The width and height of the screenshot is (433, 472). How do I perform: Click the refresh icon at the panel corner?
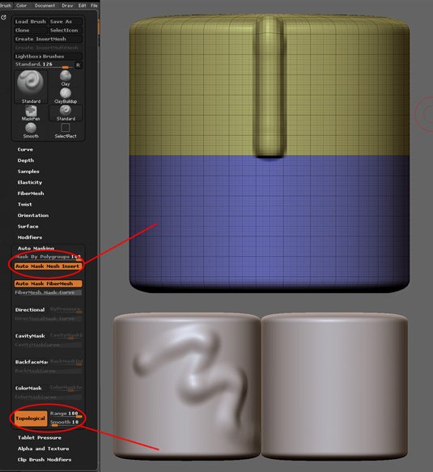click(3, 18)
